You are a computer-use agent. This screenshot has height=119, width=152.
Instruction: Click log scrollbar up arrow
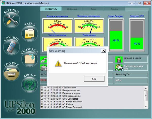[x=146, y=88]
